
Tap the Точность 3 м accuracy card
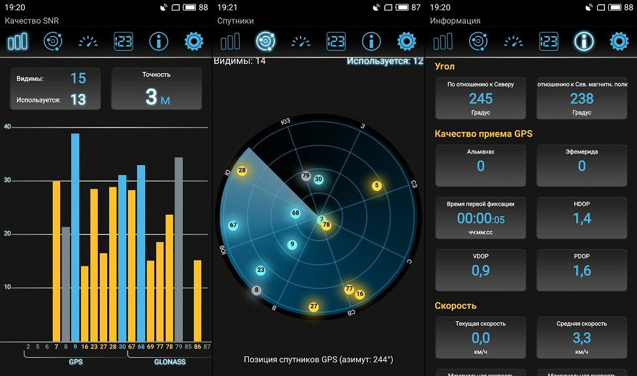coord(156,89)
